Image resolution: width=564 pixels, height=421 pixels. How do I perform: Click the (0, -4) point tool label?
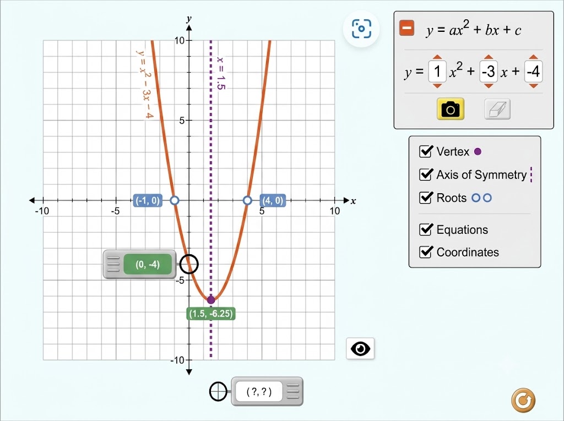click(x=148, y=265)
